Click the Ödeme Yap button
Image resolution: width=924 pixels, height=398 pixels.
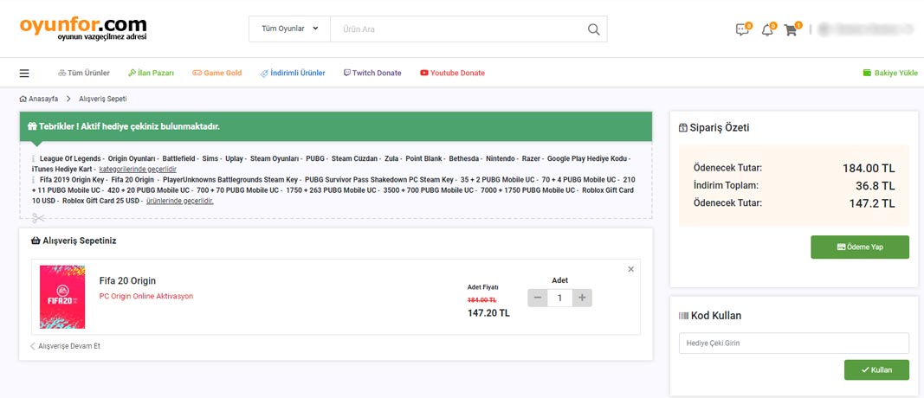click(860, 247)
